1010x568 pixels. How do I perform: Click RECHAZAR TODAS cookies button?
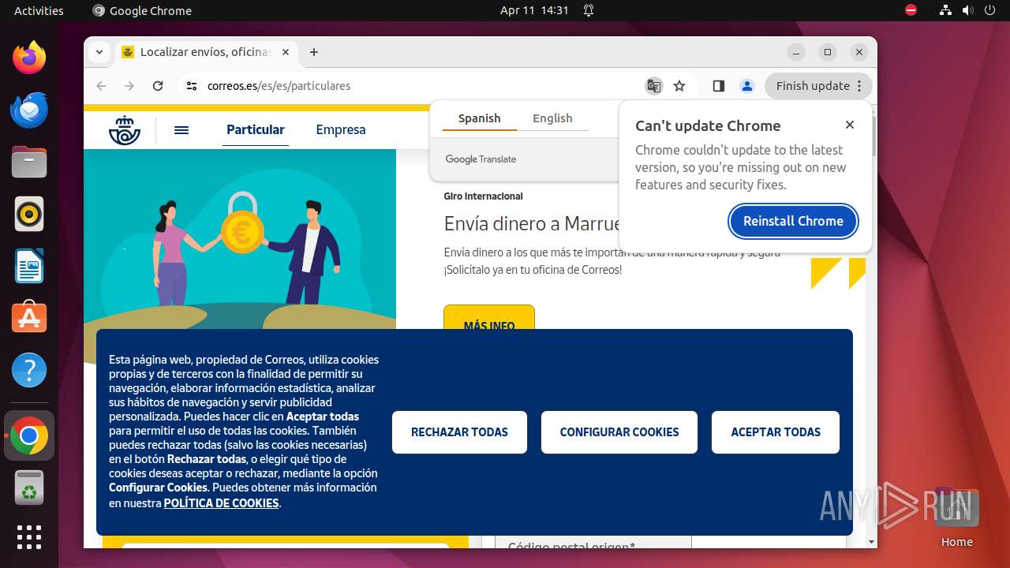point(459,432)
